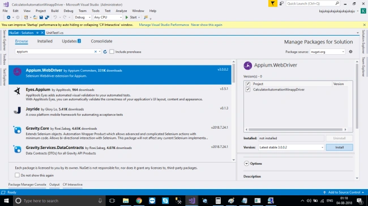368x206 pixels.
Task: Open the Tools menu
Action: (x=96, y=11)
